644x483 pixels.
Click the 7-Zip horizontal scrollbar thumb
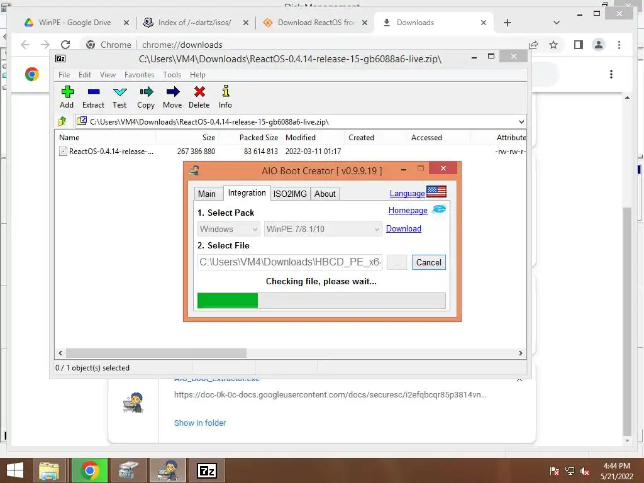(156, 353)
